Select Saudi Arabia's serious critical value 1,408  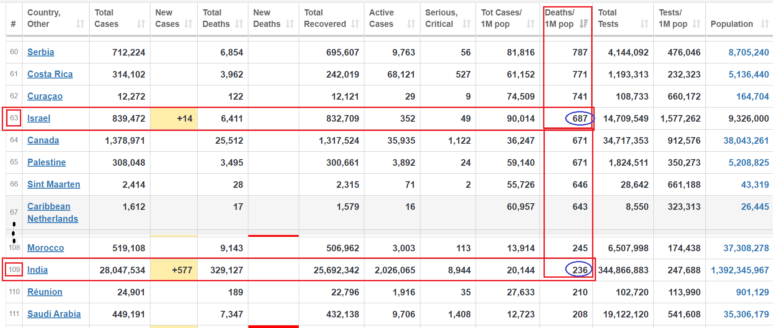tap(459, 314)
